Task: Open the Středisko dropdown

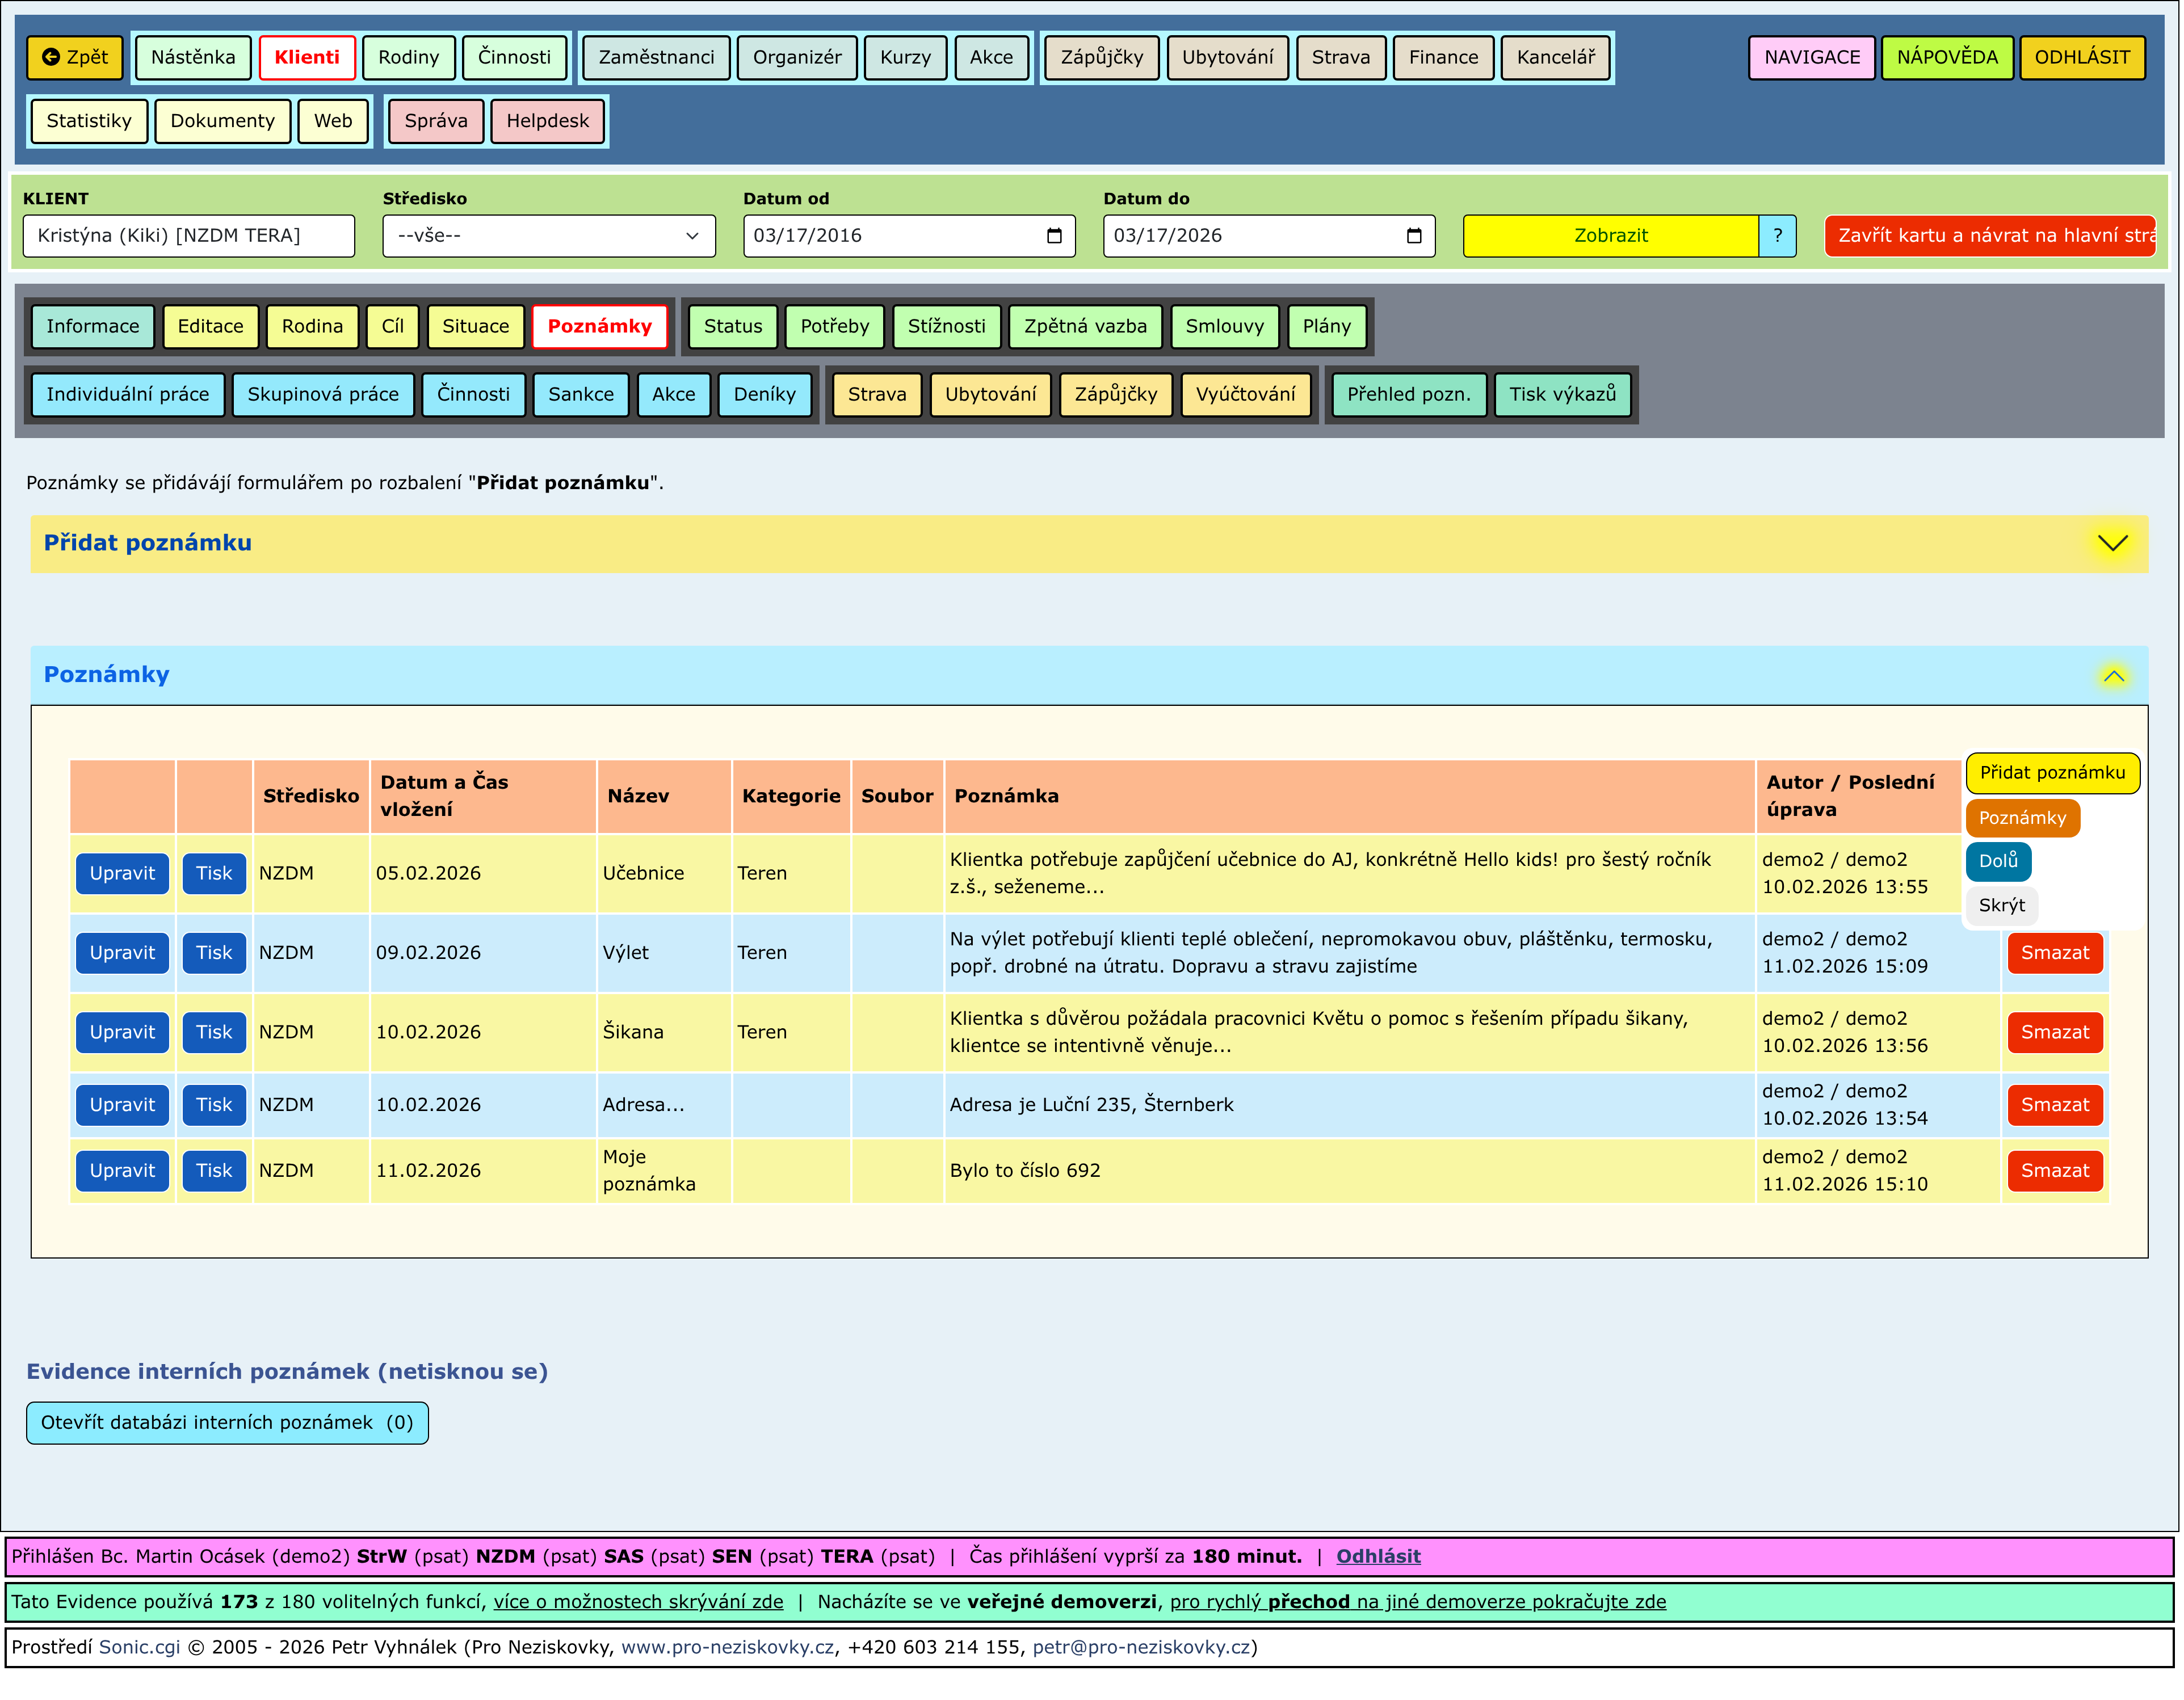Action: pyautogui.click(x=548, y=236)
